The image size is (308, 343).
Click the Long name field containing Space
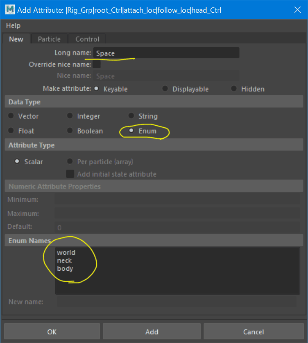pyautogui.click(x=166, y=53)
